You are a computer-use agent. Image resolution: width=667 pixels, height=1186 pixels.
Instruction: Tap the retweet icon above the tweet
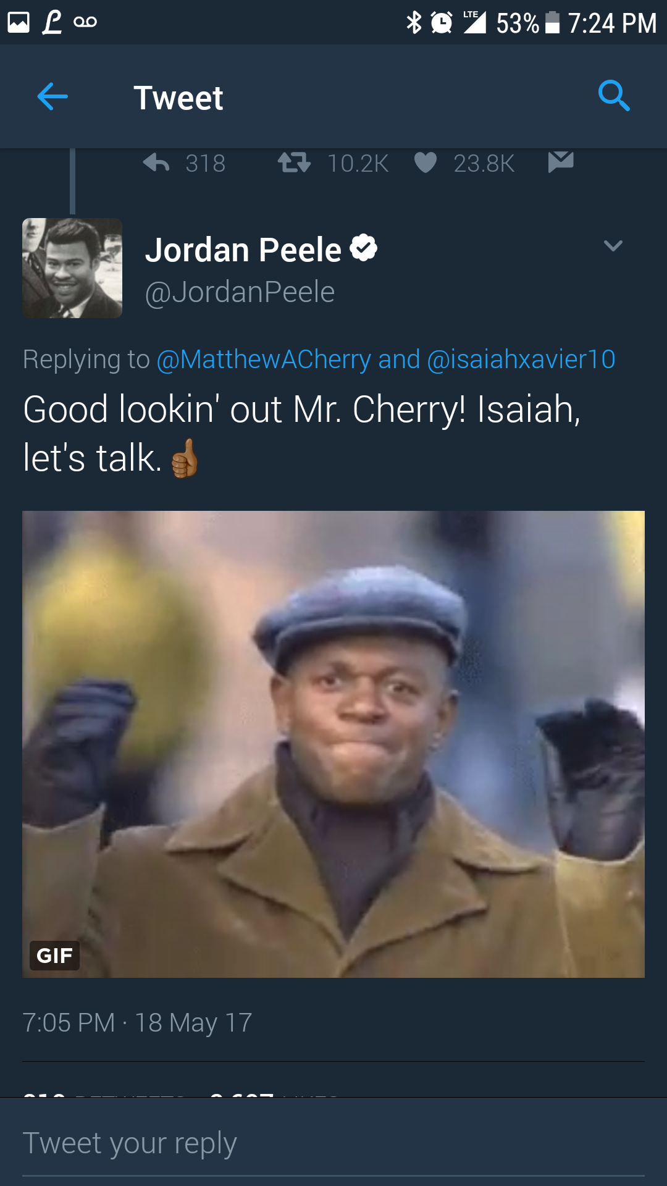click(x=294, y=163)
